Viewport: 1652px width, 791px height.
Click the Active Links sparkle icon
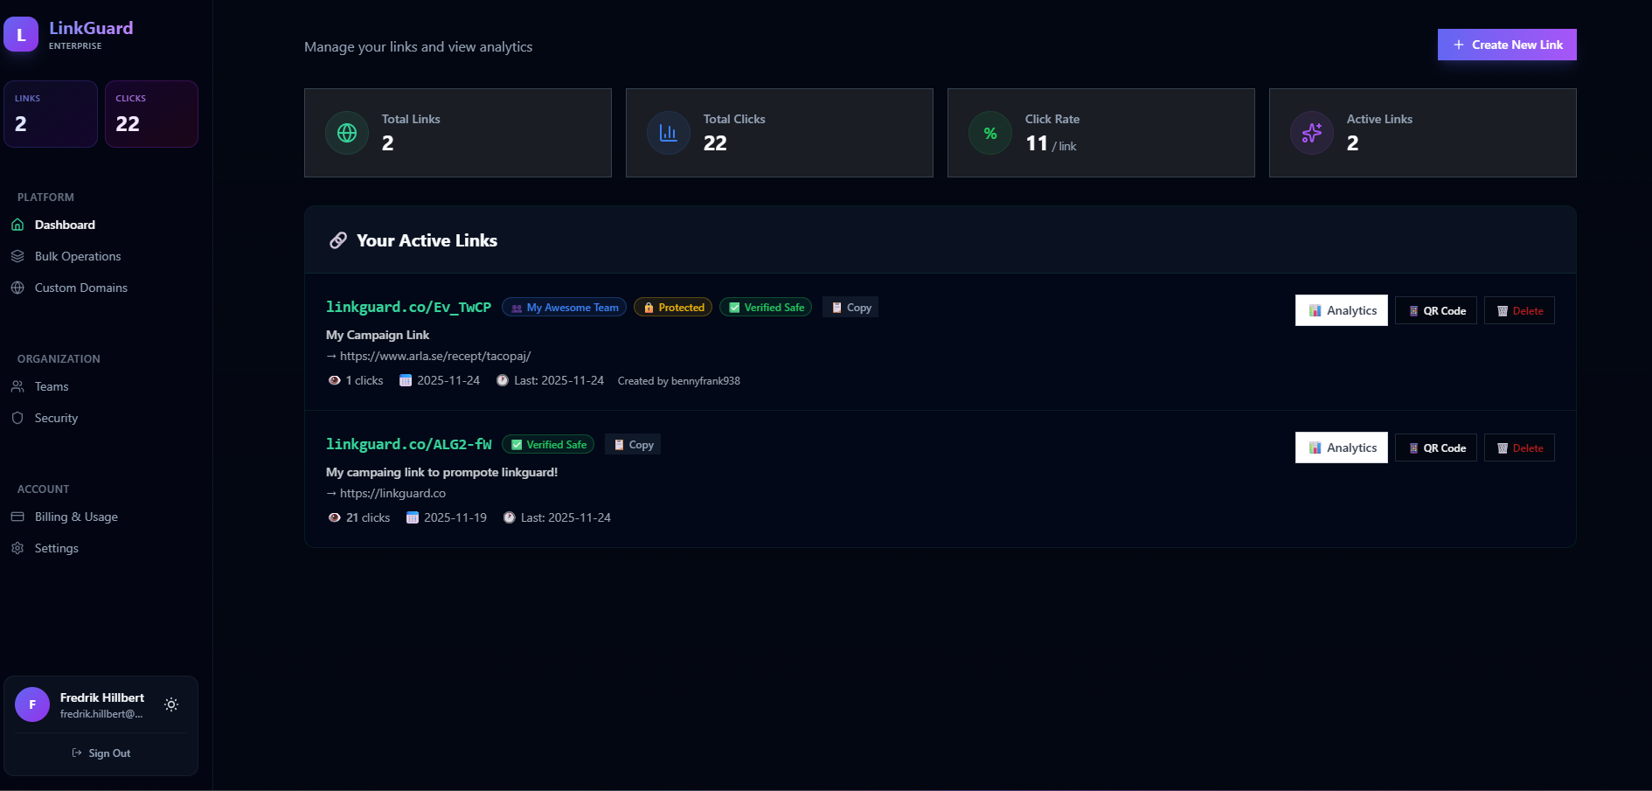click(1311, 133)
